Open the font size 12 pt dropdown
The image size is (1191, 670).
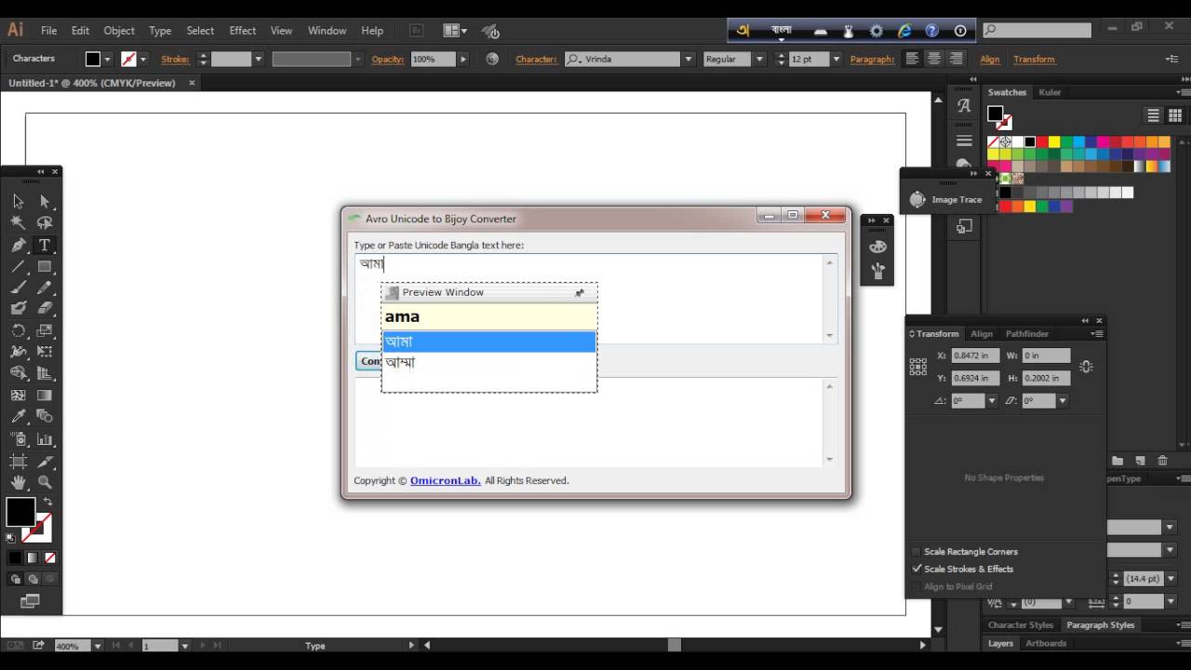(x=836, y=59)
